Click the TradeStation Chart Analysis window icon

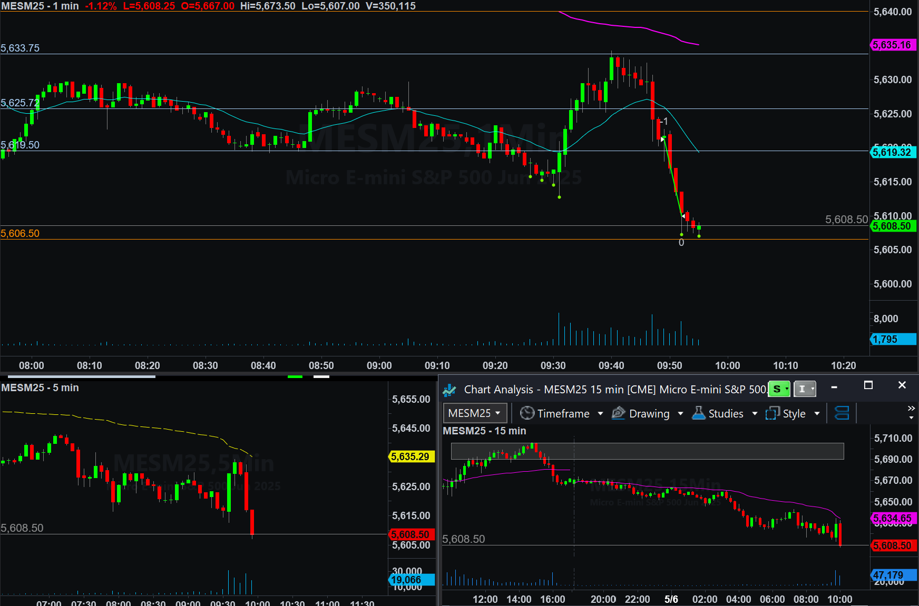[449, 390]
